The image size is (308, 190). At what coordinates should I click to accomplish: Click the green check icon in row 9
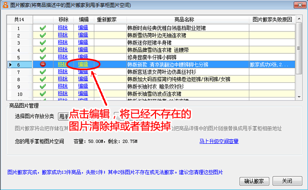(x=43, y=86)
